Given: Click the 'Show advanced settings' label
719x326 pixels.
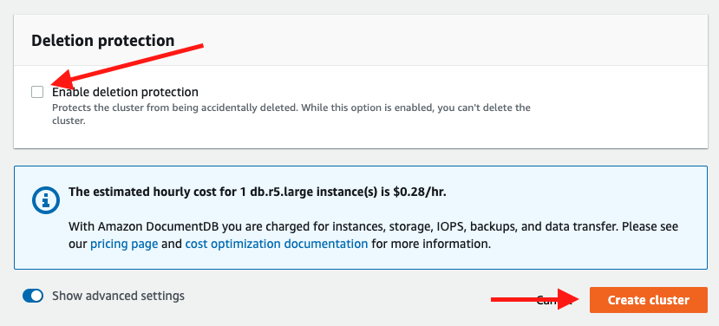Looking at the screenshot, I should [x=118, y=296].
